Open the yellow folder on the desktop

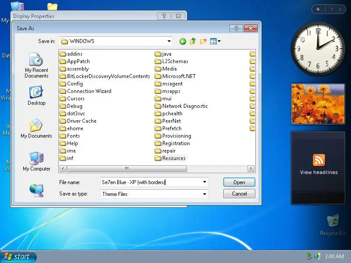(x=53, y=7)
